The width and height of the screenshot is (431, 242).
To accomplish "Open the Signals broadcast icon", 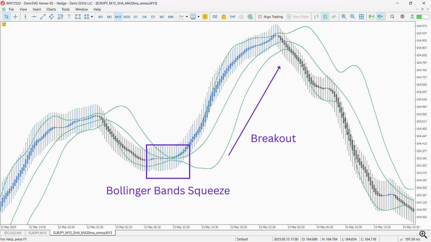I will pyautogui.click(x=232, y=17).
